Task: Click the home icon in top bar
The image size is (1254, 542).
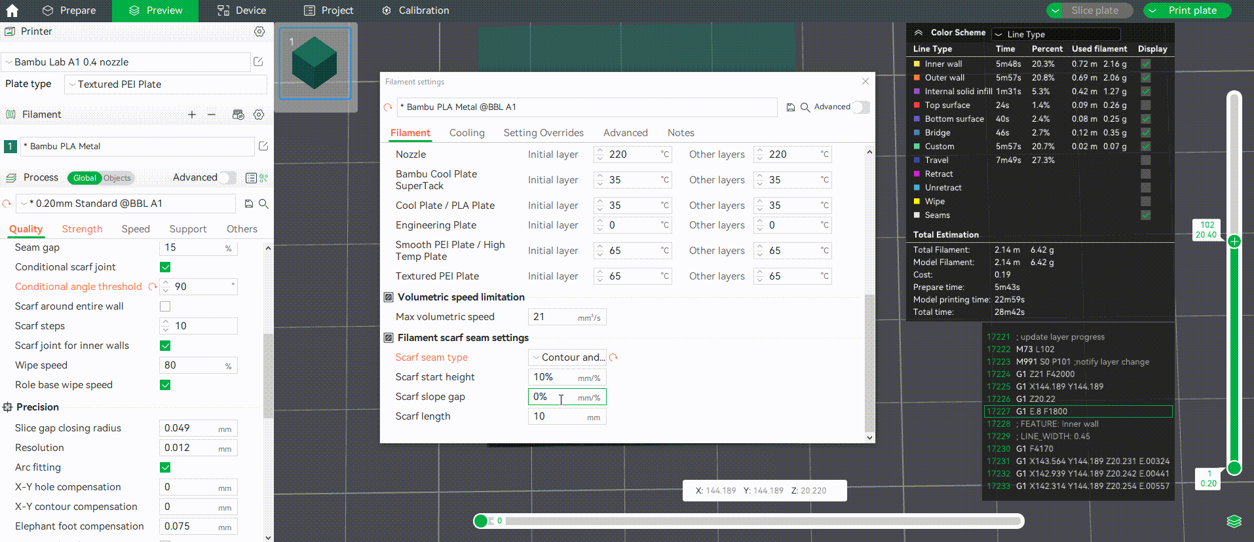Action: tap(12, 10)
